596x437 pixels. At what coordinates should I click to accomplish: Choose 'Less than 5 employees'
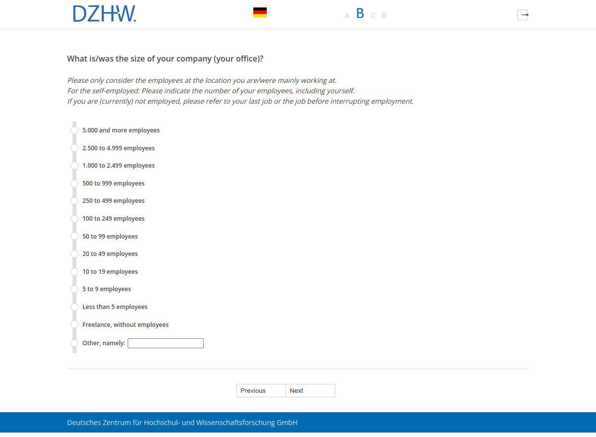click(x=74, y=307)
